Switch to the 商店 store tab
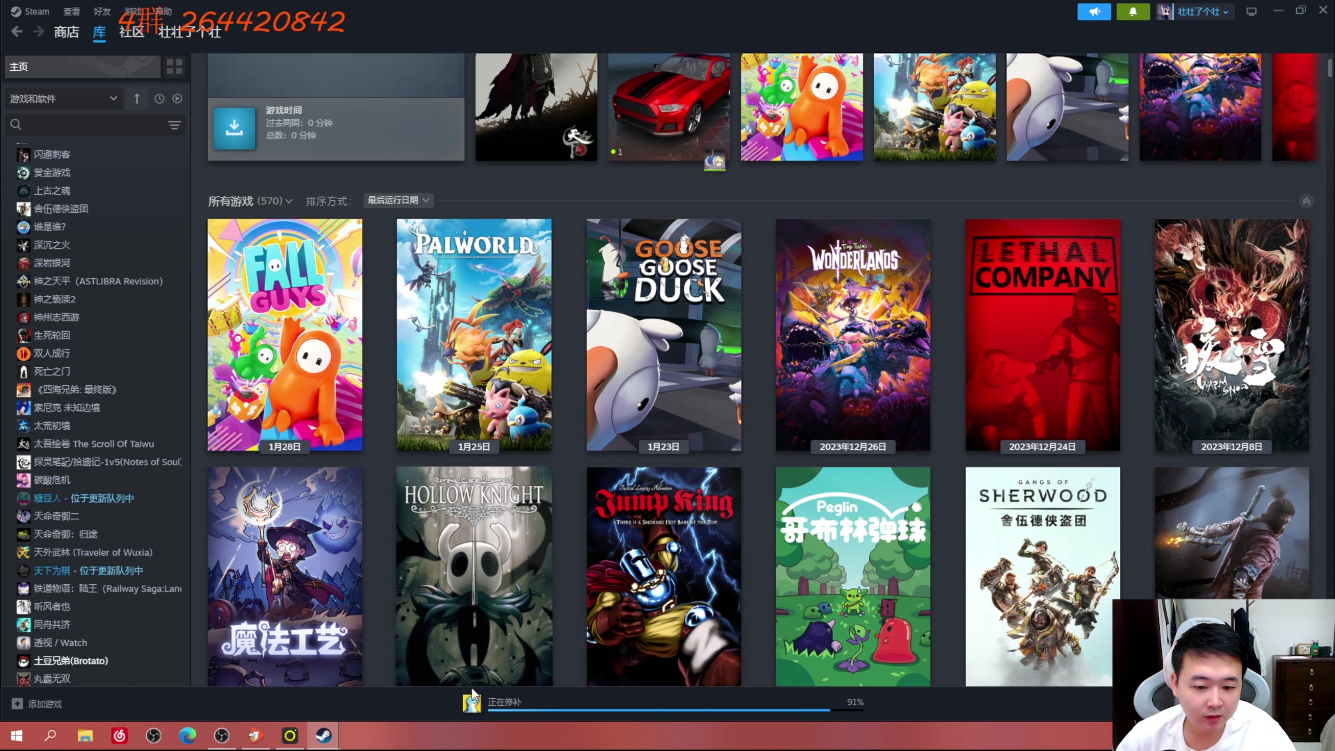The width and height of the screenshot is (1335, 751). (67, 32)
